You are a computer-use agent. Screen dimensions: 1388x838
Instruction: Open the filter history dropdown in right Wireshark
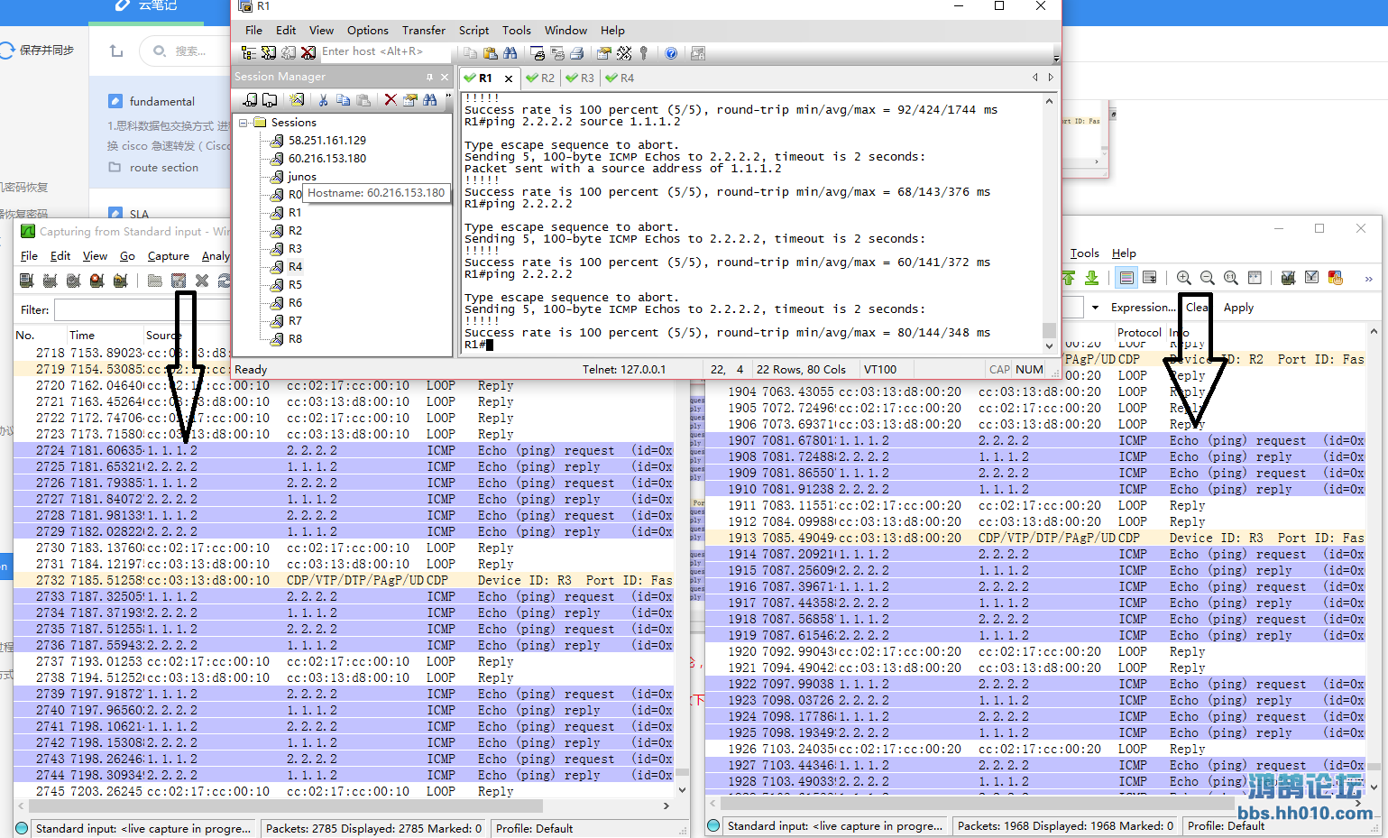tap(1096, 308)
